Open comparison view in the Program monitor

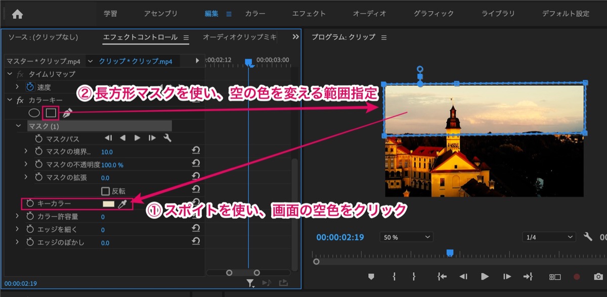[555, 277]
